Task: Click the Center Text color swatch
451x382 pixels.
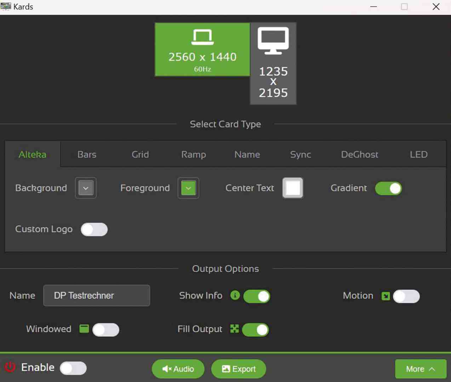Action: coord(292,188)
